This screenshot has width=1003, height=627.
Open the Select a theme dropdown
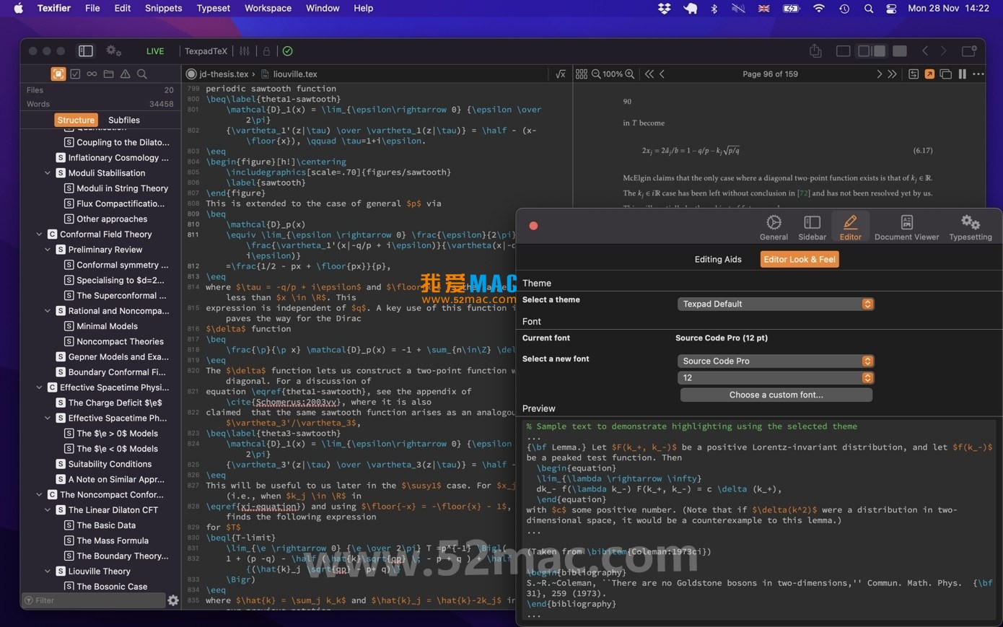coord(776,304)
